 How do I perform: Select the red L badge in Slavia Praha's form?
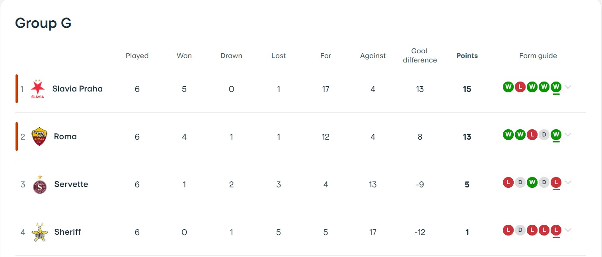click(520, 87)
